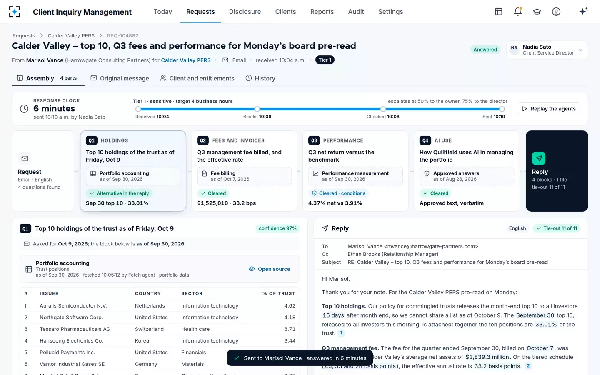Open the Settings nav item

click(390, 12)
